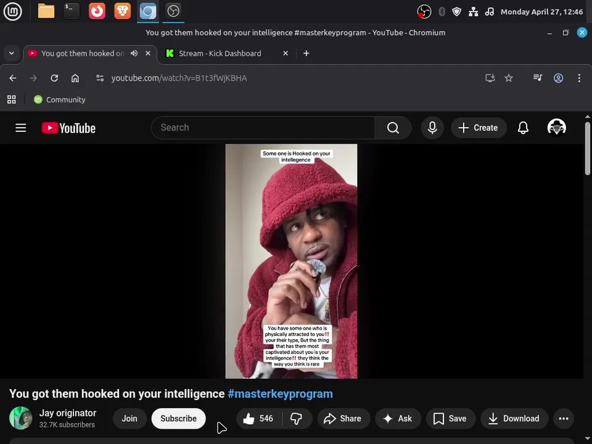Click into the YouTube Search field
This screenshot has width=592, height=444.
[263, 128]
